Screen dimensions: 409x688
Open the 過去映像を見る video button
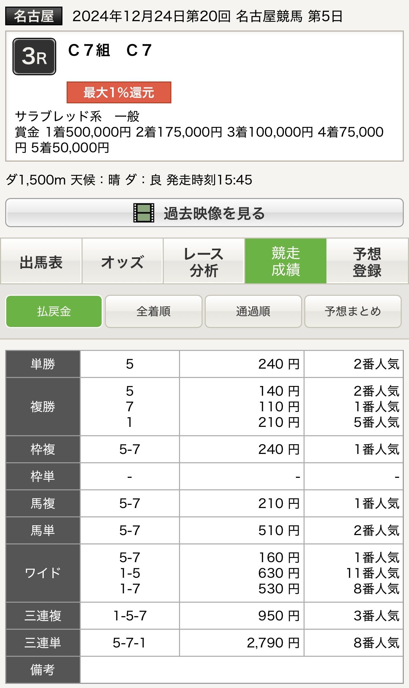pyautogui.click(x=204, y=213)
